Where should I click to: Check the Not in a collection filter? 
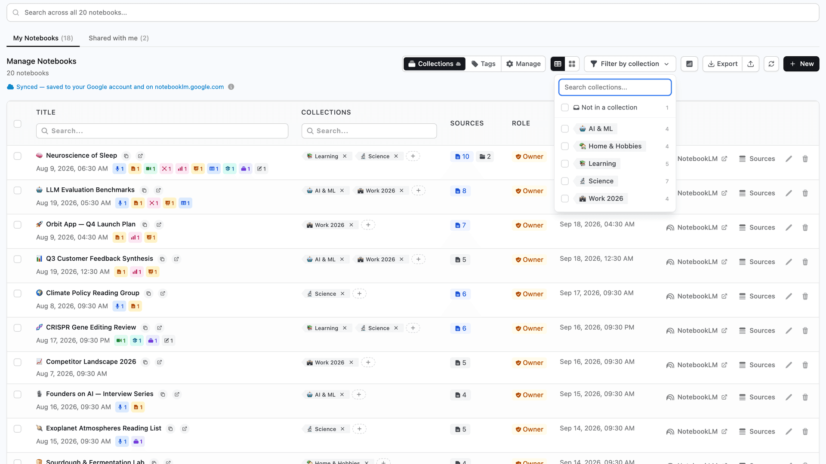click(x=565, y=108)
